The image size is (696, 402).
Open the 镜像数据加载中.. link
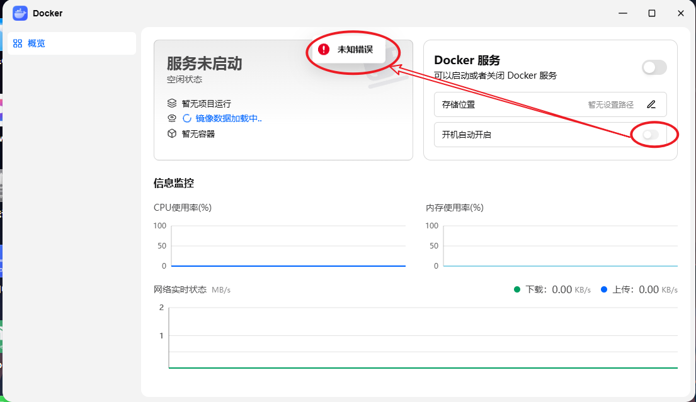click(x=229, y=118)
